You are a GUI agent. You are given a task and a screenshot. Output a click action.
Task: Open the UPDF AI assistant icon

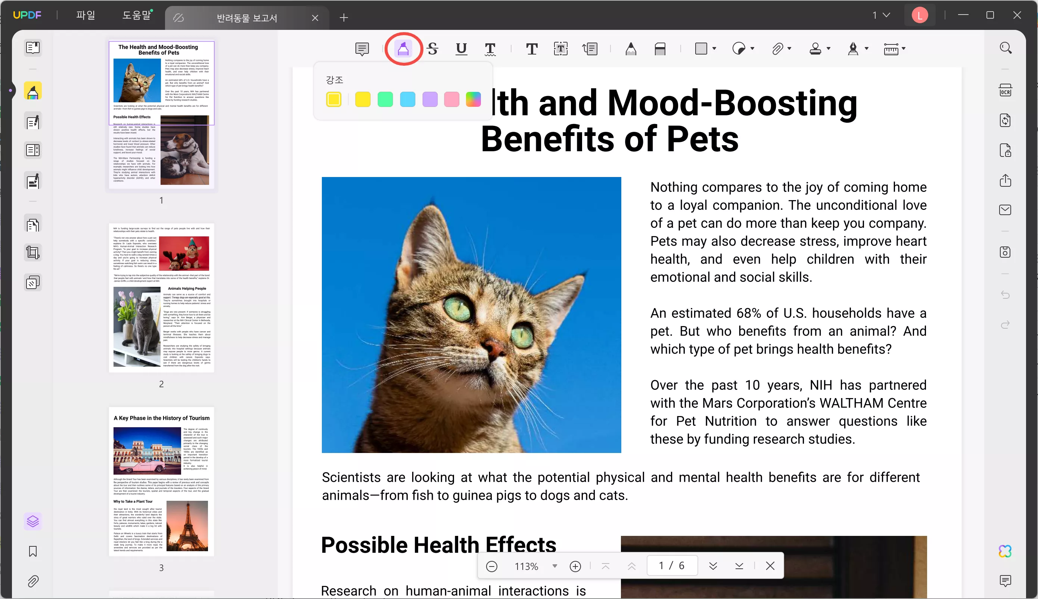[x=1005, y=551]
